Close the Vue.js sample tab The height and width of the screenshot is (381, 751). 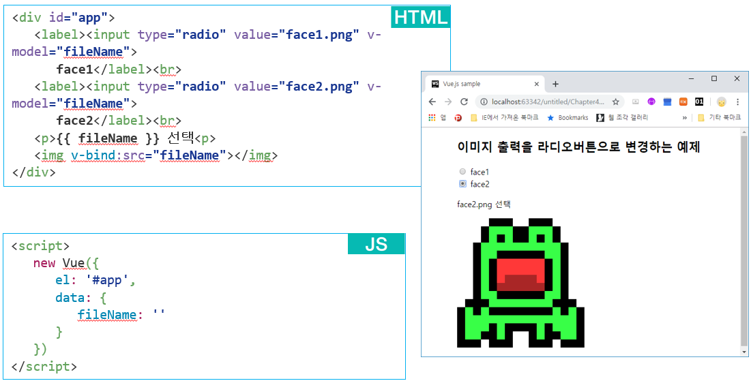pyautogui.click(x=537, y=84)
